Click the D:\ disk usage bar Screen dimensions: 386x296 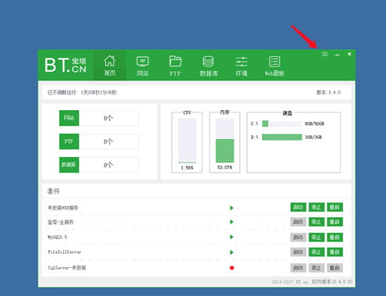coord(282,137)
